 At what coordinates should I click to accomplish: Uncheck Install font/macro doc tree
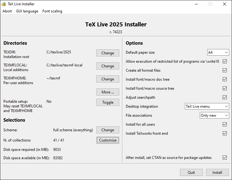(225, 79)
